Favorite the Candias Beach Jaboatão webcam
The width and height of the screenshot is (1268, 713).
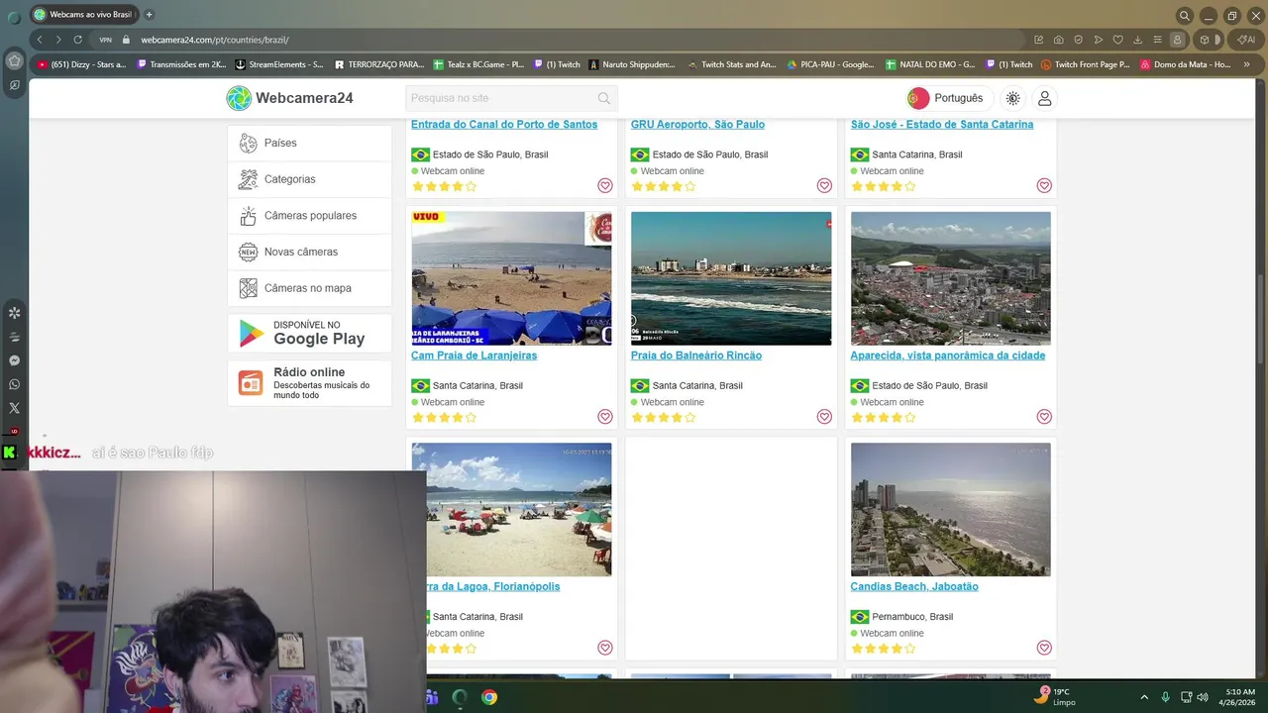pos(1044,648)
